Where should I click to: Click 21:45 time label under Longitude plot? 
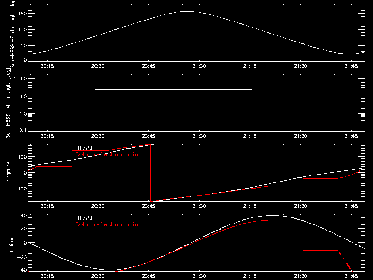pos(351,206)
